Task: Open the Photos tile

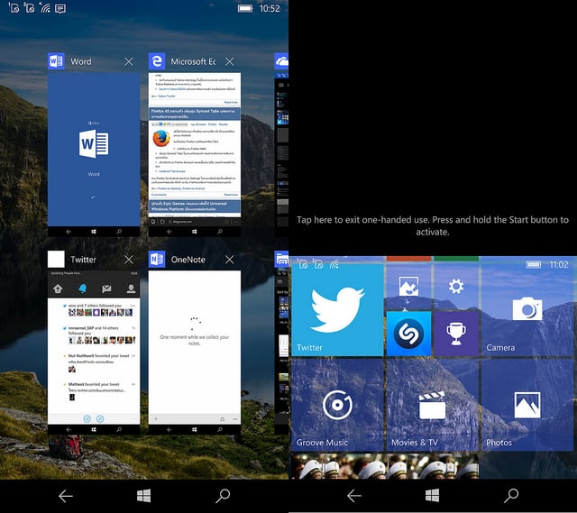Action: coord(527,405)
